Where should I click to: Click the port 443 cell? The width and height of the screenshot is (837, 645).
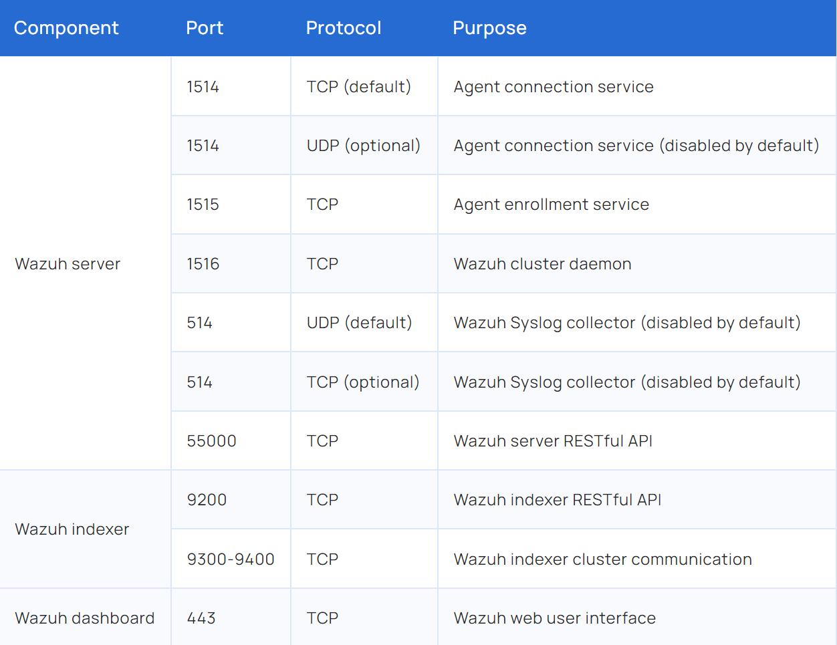[201, 618]
